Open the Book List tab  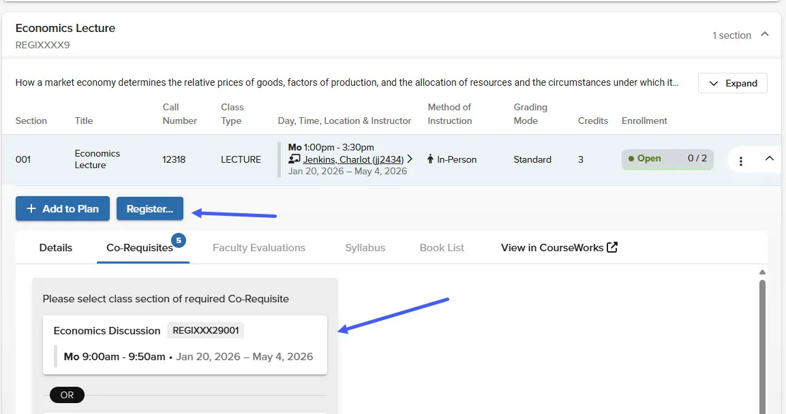point(442,247)
